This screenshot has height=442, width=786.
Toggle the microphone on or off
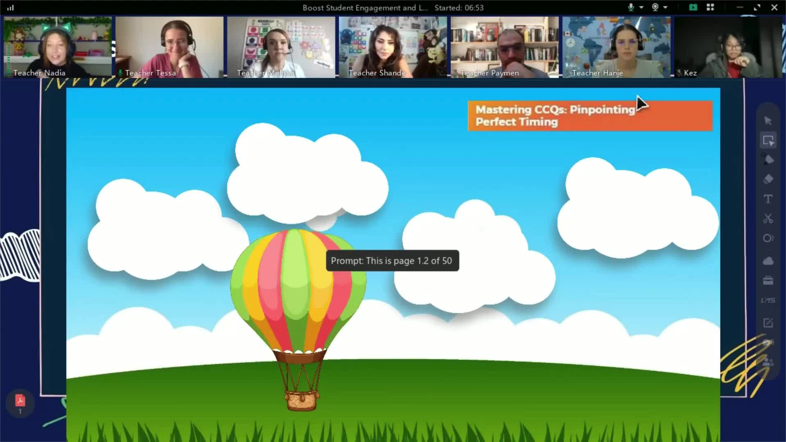point(631,7)
